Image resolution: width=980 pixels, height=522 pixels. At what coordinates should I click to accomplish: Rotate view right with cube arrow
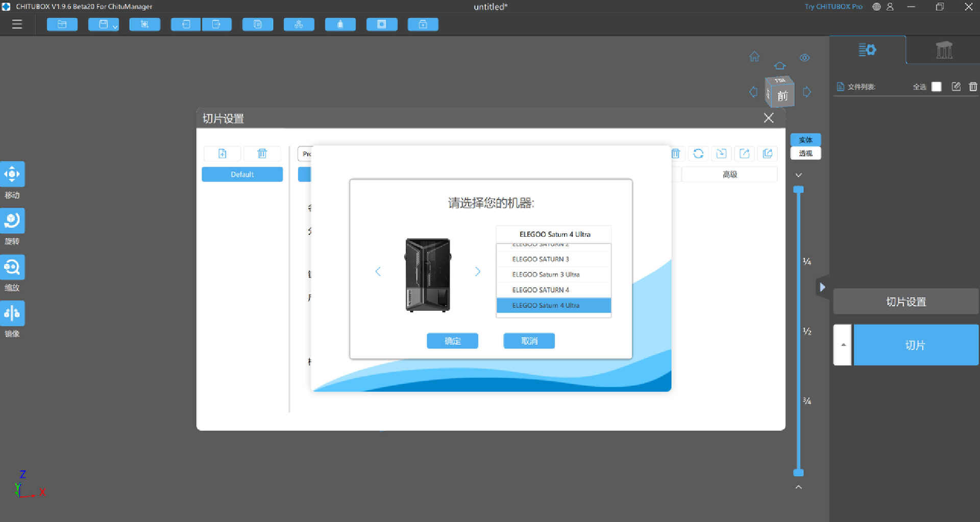click(x=807, y=92)
